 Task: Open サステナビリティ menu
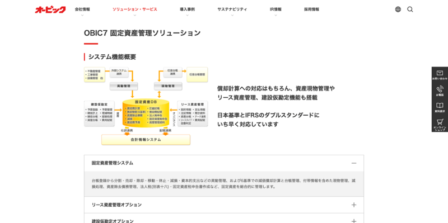(232, 9)
